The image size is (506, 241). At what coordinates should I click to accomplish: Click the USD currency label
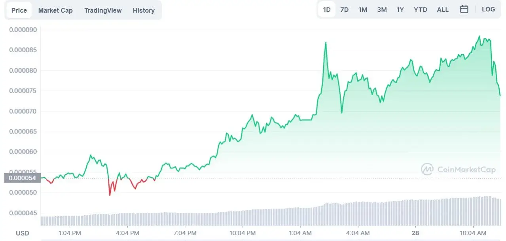[23, 233]
